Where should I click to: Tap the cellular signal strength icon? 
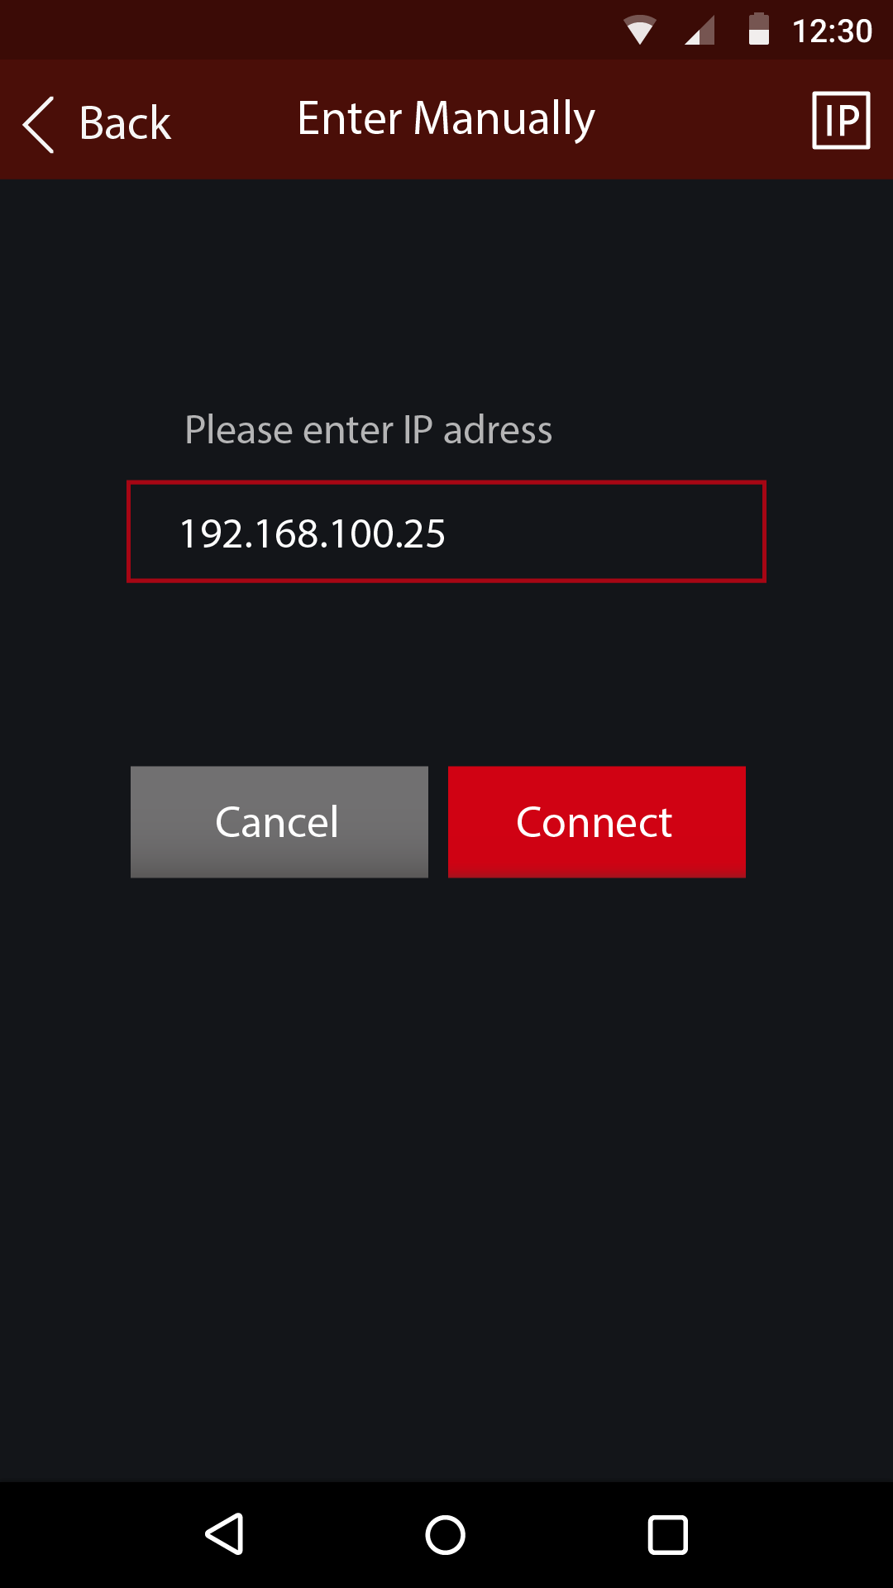click(x=700, y=31)
